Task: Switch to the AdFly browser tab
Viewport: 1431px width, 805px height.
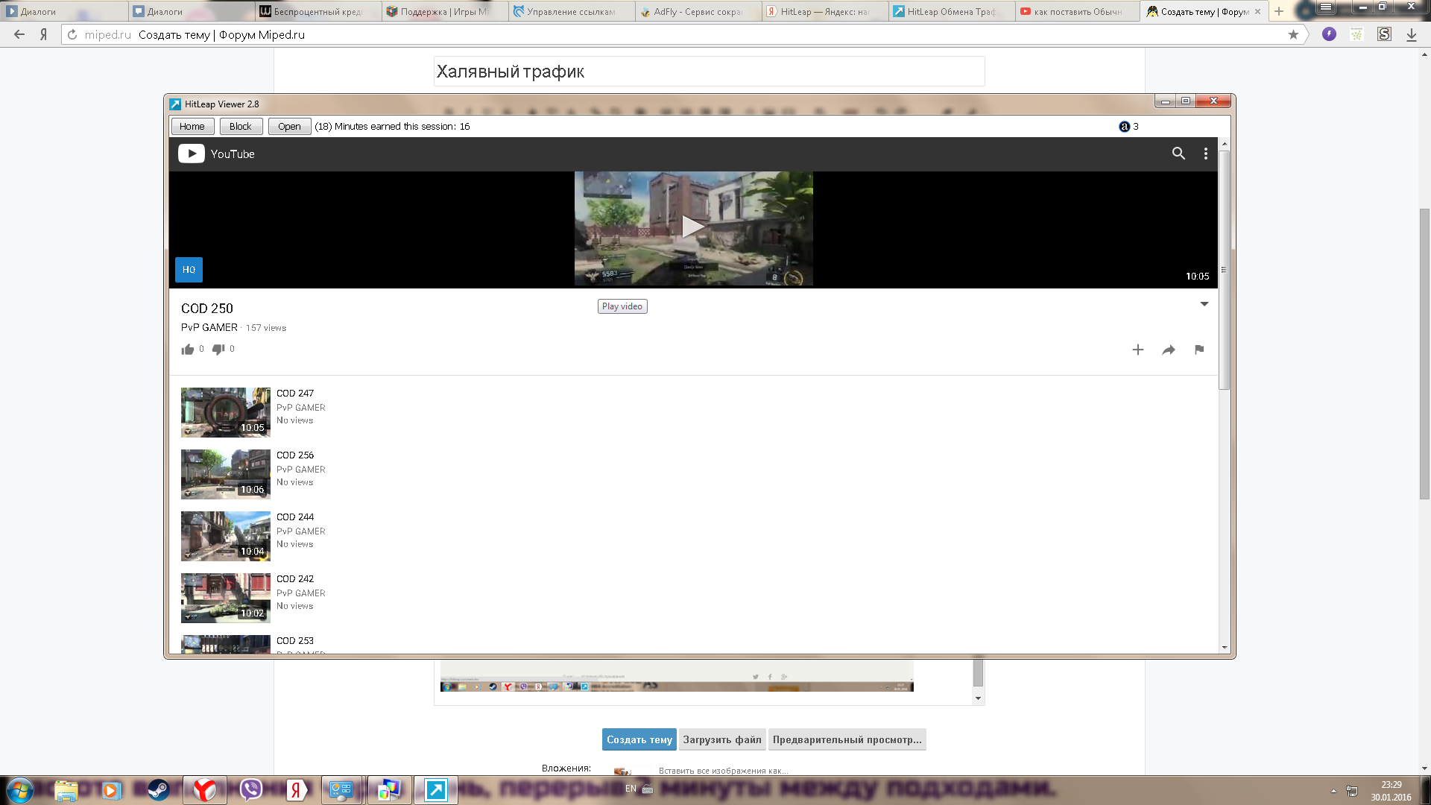Action: pyautogui.click(x=698, y=11)
